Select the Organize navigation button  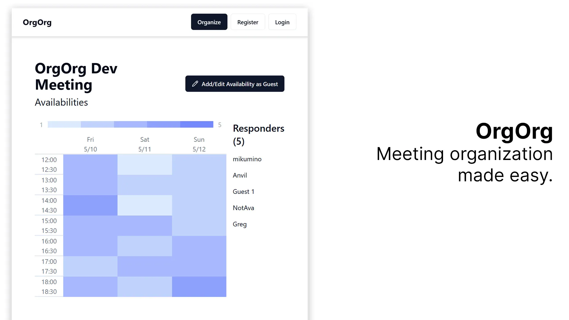coord(209,22)
